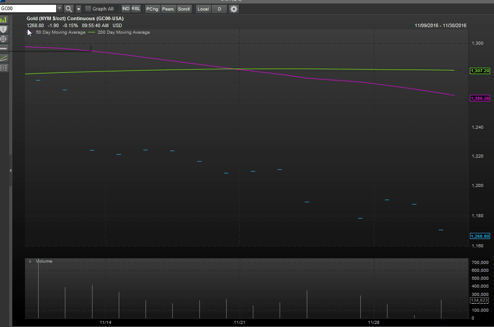Viewport: 494px width, 327px height.
Task: Collapse the left sidebar panel arrow
Action: tap(11, 171)
